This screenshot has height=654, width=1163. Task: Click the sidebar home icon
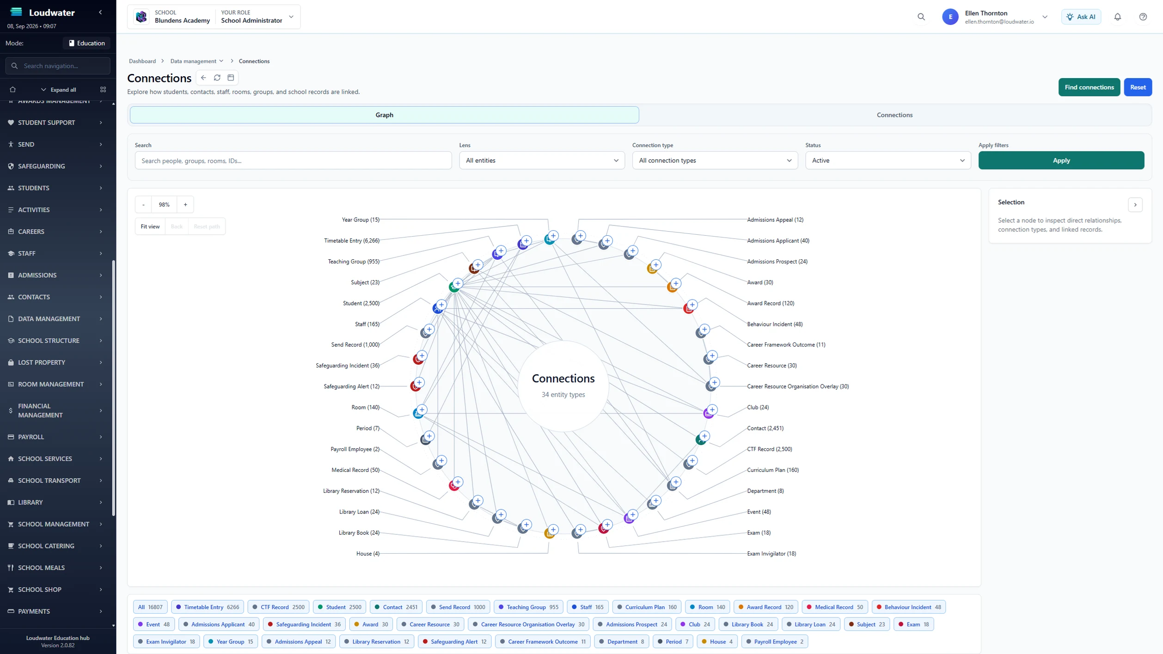(12, 90)
